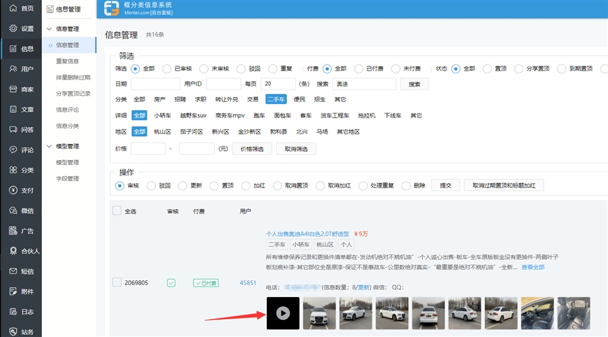
Task: Select the 已审核 filter radio button
Action: [167, 69]
